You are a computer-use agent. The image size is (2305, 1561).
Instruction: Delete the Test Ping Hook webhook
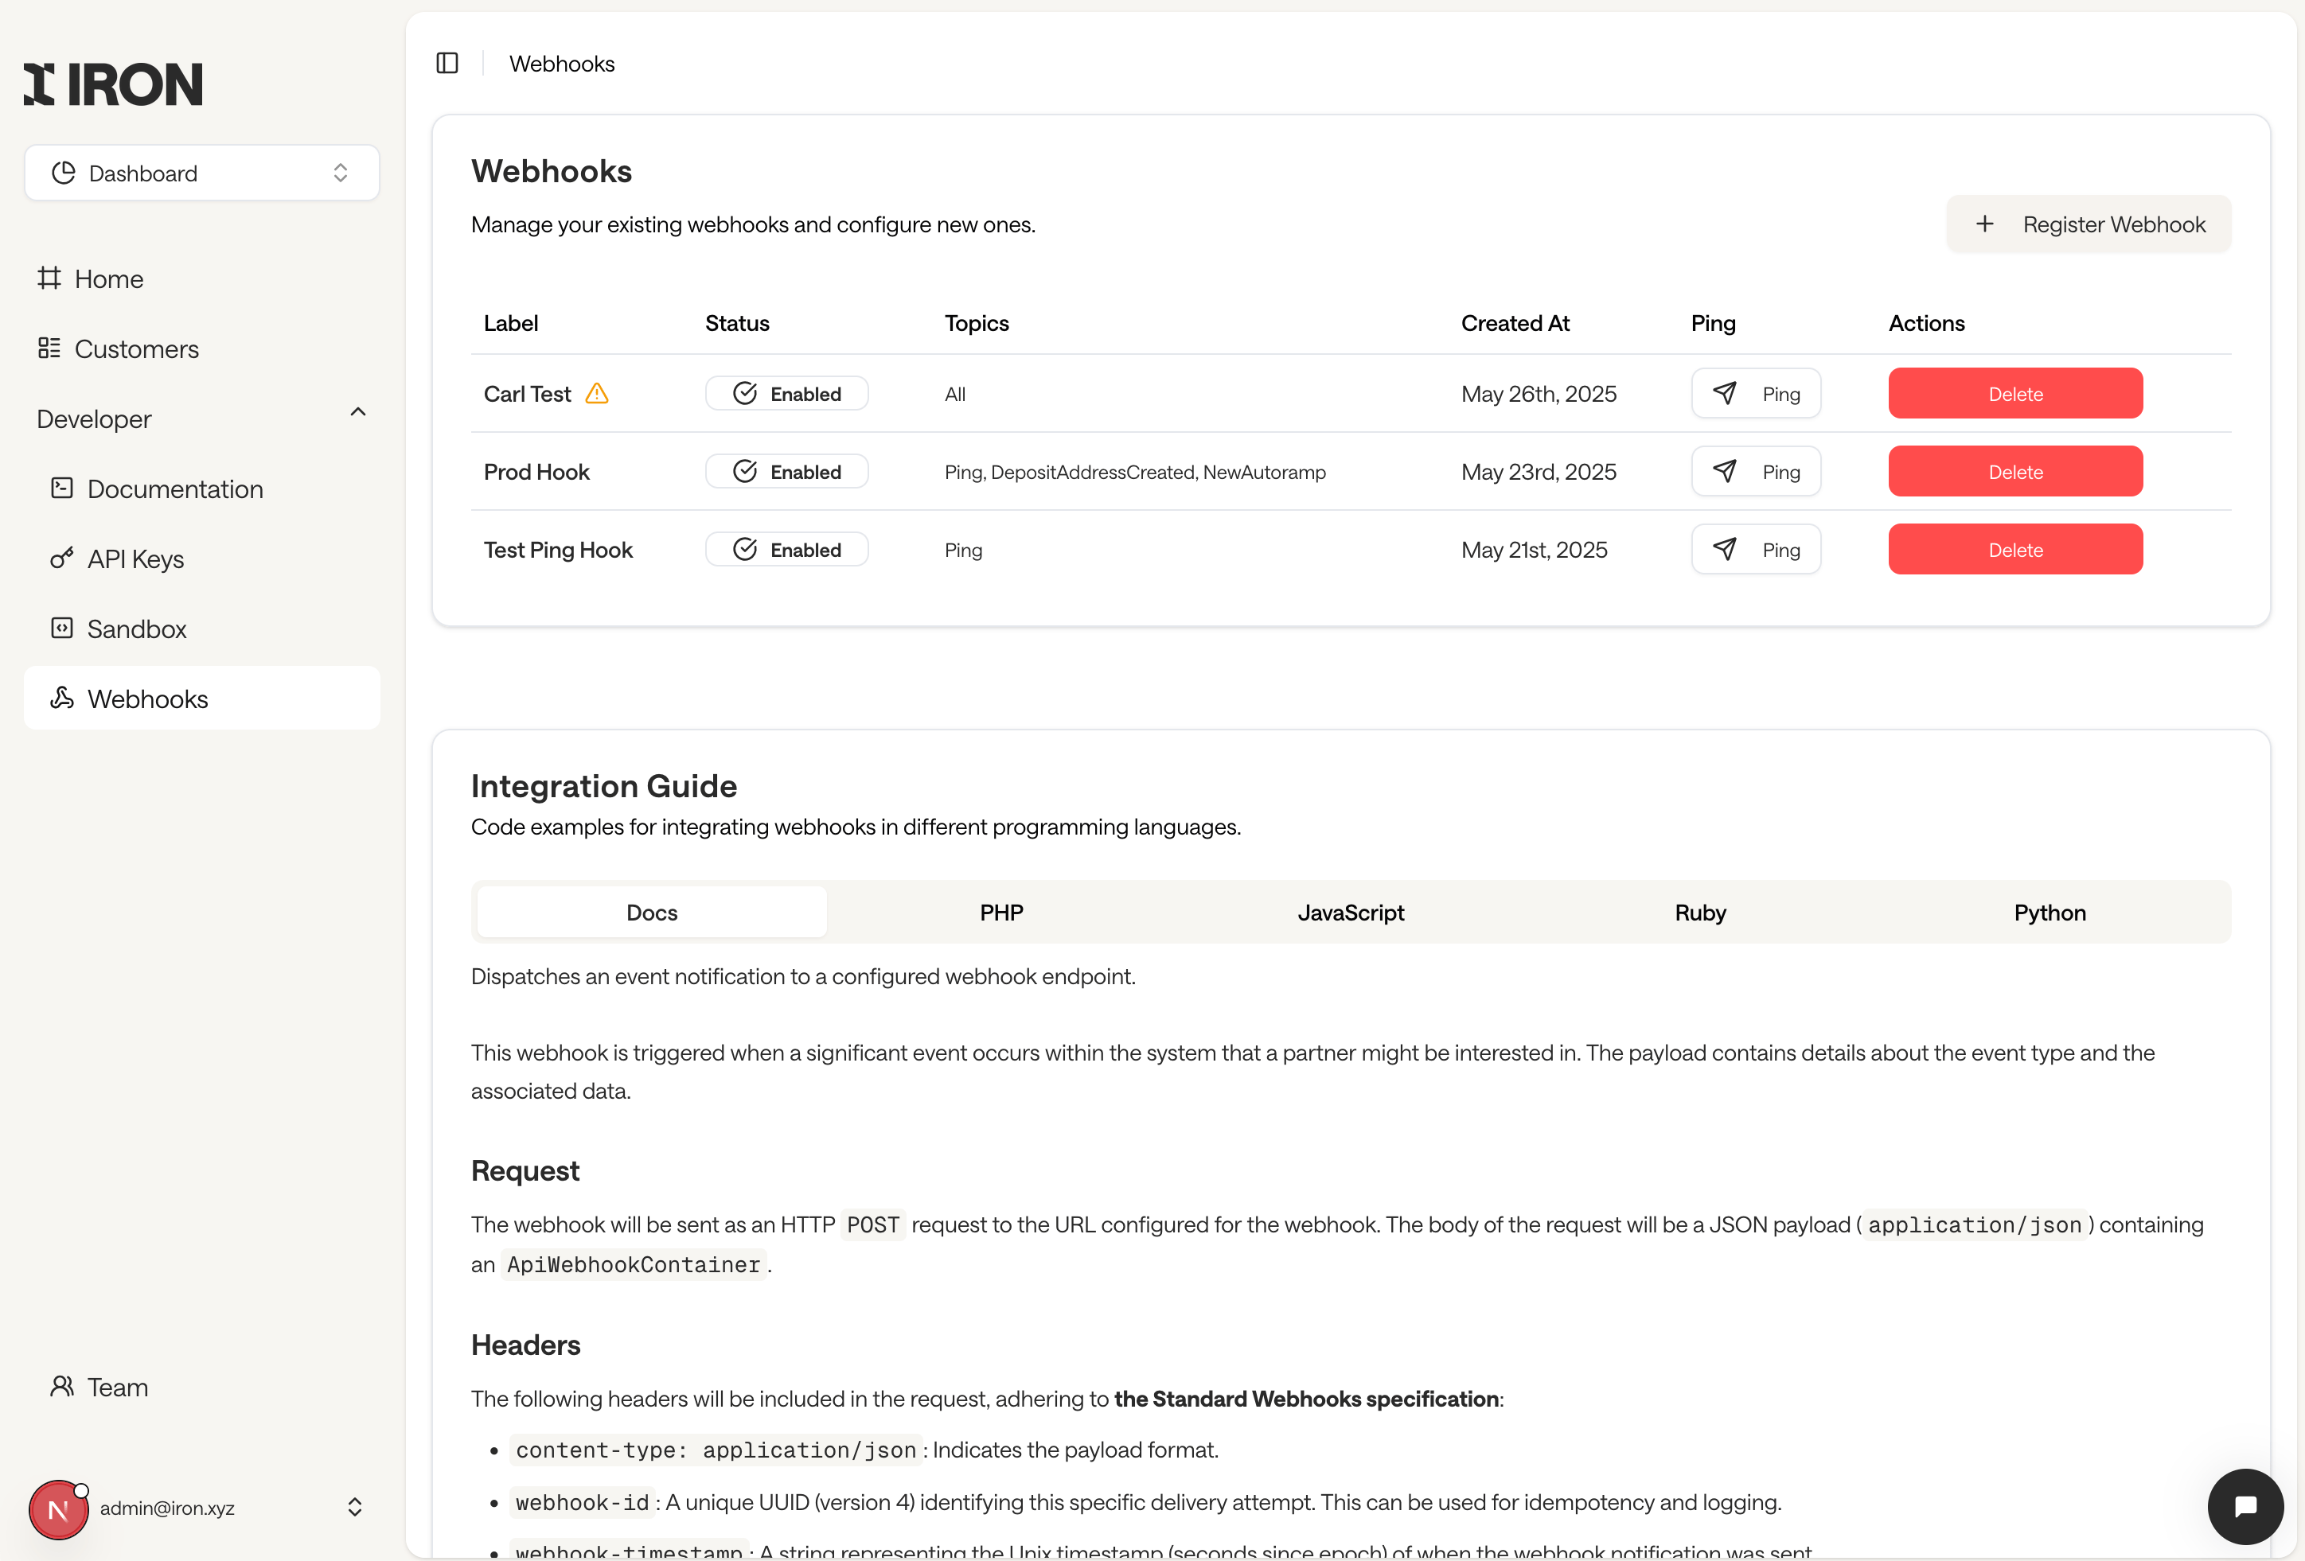[x=2015, y=550]
